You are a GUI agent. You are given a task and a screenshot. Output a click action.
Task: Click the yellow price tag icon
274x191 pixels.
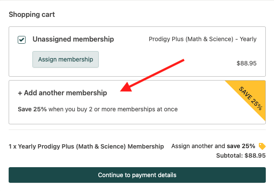[261, 146]
